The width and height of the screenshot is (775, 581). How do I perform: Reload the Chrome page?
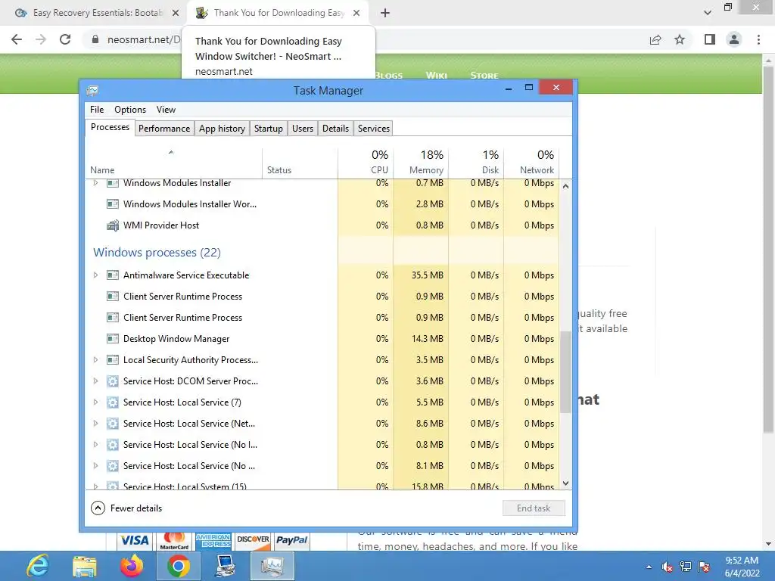click(65, 39)
